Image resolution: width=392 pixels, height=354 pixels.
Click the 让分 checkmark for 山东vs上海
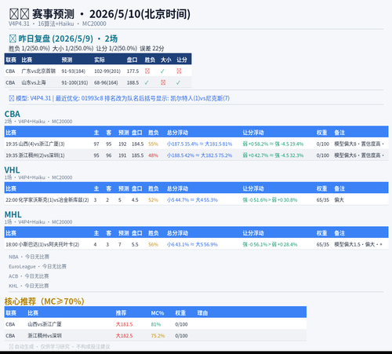[x=178, y=82]
